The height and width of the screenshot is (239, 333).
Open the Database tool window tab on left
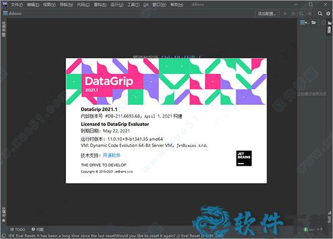(4, 29)
